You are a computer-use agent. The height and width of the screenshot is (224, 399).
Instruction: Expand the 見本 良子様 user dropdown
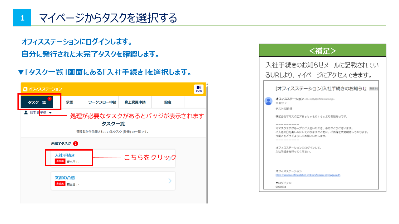(x=50, y=113)
